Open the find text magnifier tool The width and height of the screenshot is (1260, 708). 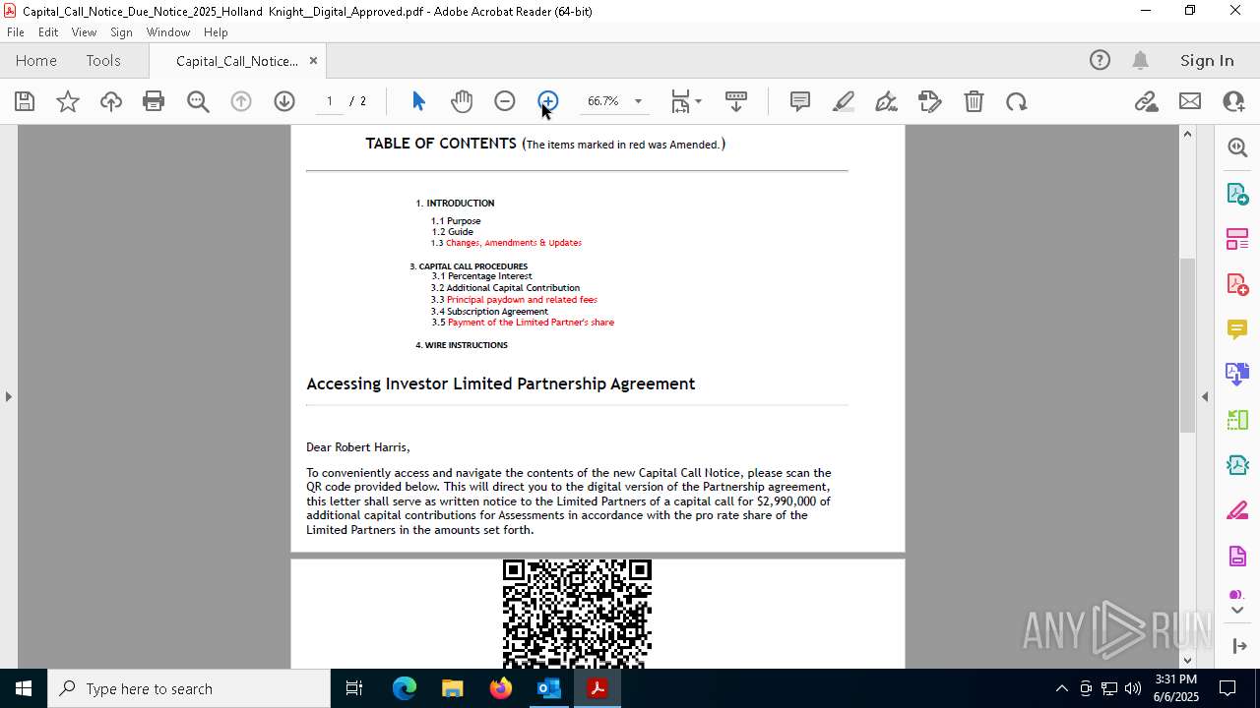tap(198, 101)
